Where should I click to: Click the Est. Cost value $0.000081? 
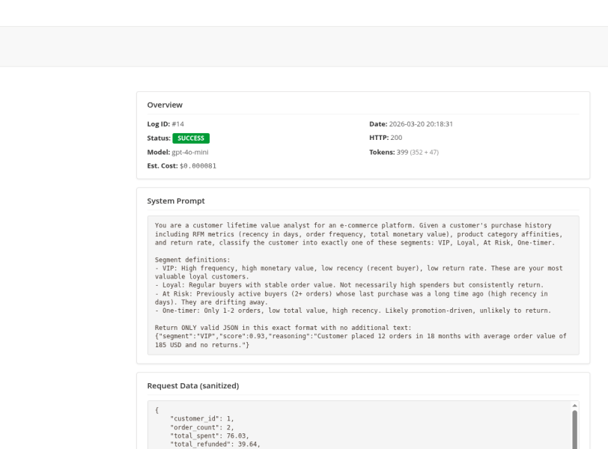pos(198,166)
